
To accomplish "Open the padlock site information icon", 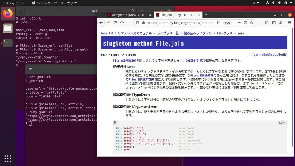I will pos(143,23).
